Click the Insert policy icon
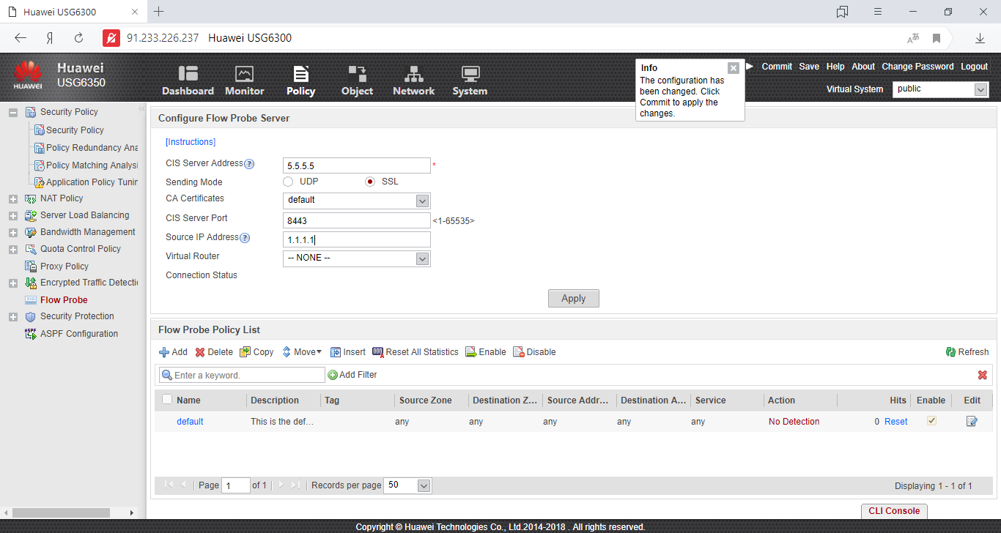 click(x=336, y=352)
